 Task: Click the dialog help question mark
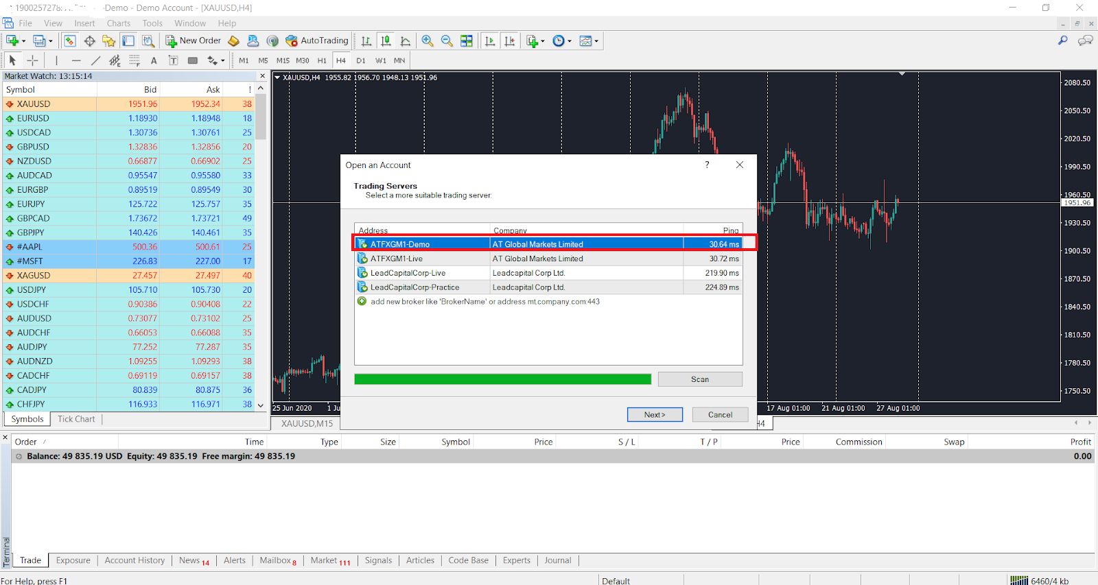click(708, 165)
